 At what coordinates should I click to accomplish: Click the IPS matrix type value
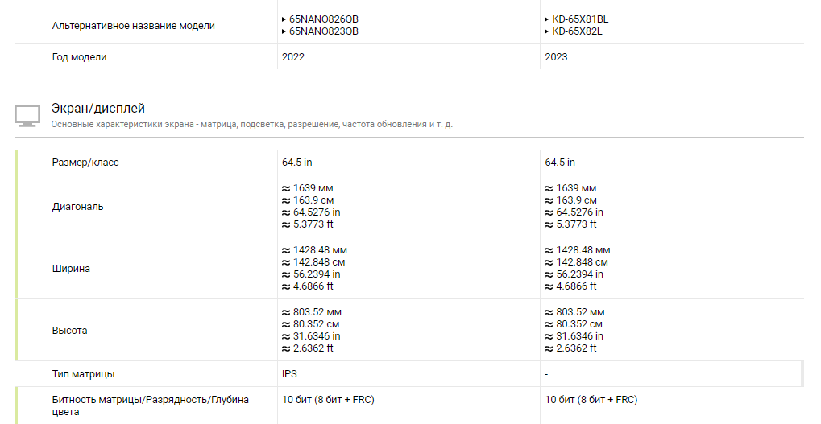pos(289,374)
